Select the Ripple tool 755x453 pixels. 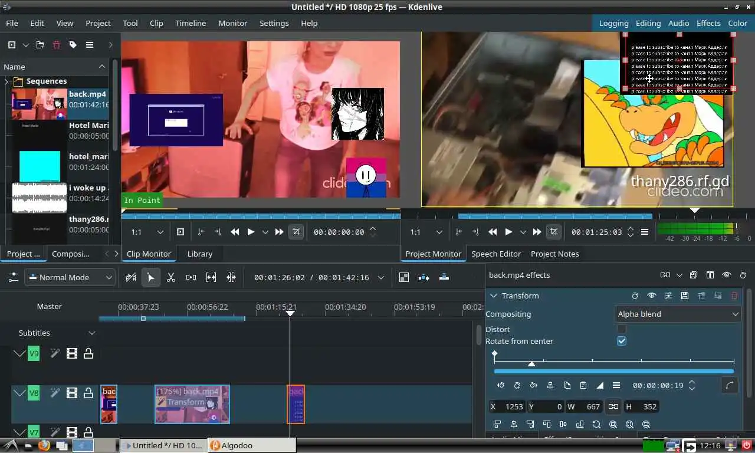[x=231, y=277]
